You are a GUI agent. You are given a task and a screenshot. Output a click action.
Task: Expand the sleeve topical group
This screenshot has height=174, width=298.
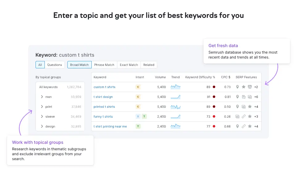pos(42,116)
